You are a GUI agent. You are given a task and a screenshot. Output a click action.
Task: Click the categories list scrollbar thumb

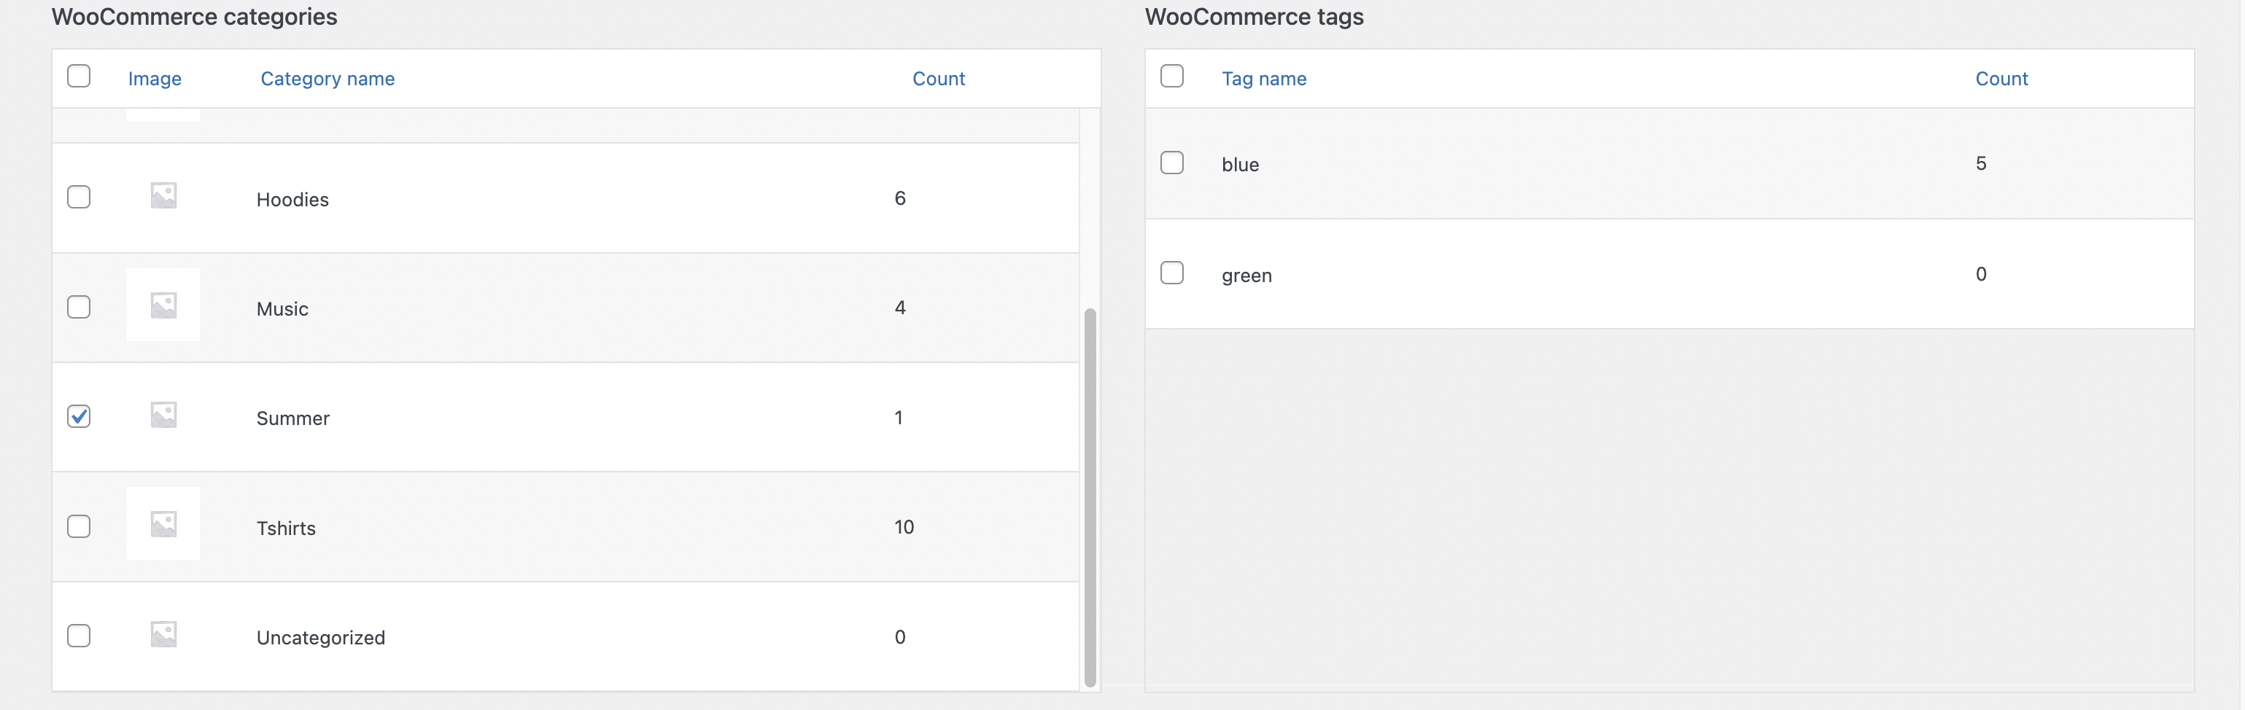(x=1090, y=496)
